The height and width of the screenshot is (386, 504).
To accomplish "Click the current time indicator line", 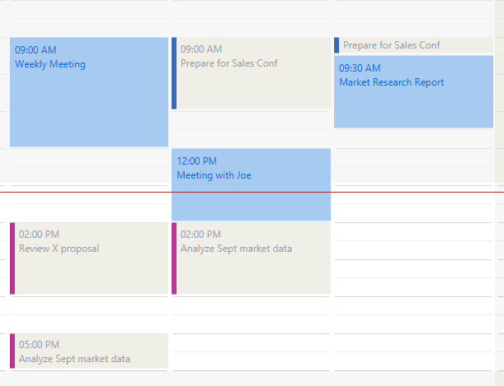I will pos(412,192).
